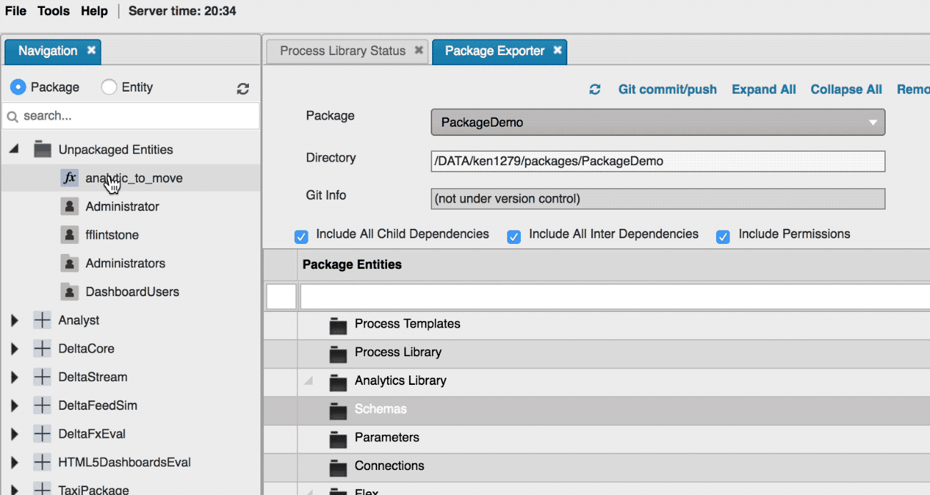
Task: Open the PackageDemo package dropdown
Action: [658, 122]
